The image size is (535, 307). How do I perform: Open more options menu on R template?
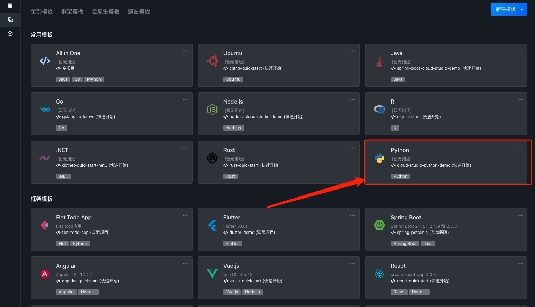point(520,99)
